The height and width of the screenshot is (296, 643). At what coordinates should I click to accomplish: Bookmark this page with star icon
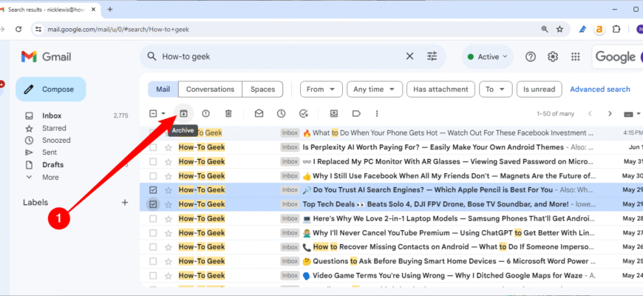tap(559, 29)
